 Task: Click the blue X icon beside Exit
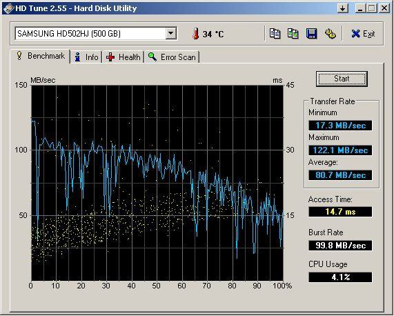click(355, 34)
